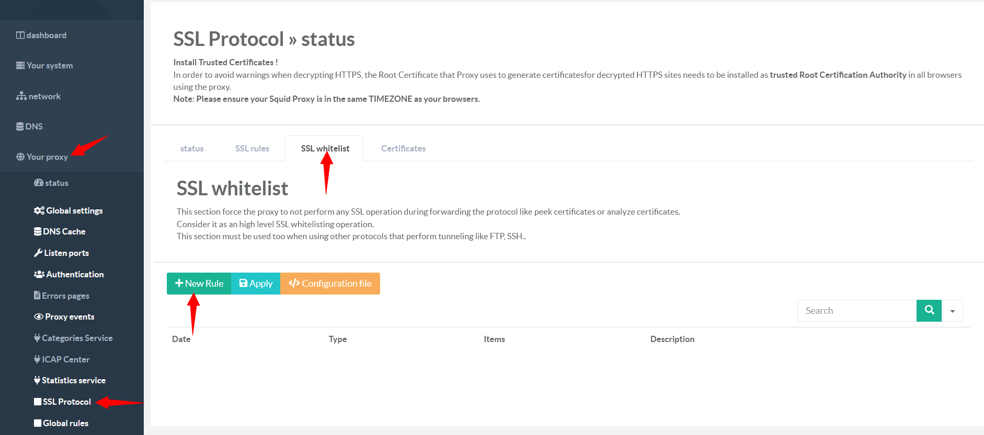This screenshot has height=435, width=984.
Task: Click the ICAP Center plug icon
Action: coord(37,359)
